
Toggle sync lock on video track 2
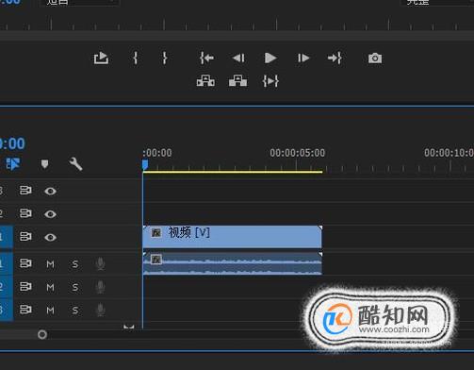25,213
